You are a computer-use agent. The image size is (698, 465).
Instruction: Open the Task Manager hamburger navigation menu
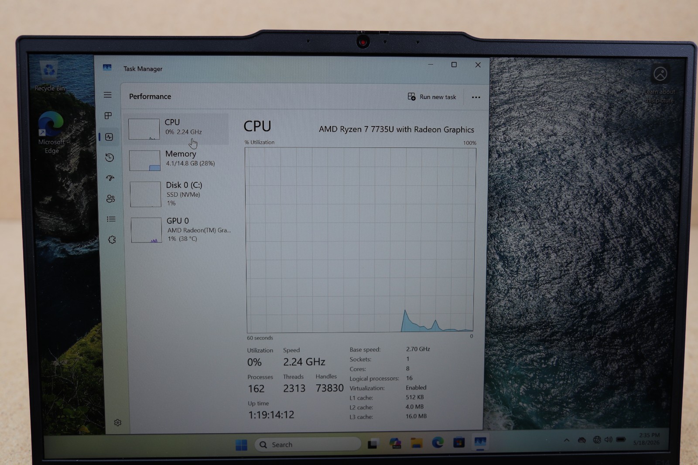click(x=107, y=95)
